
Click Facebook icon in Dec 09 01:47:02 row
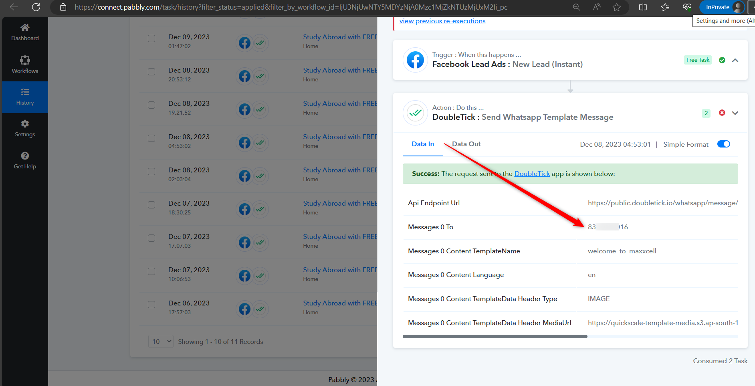click(x=244, y=43)
